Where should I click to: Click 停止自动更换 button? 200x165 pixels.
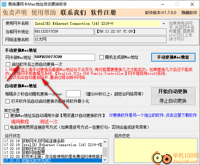(x=173, y=101)
